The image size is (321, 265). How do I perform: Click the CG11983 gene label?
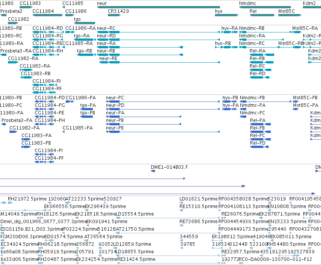pos(30,3)
